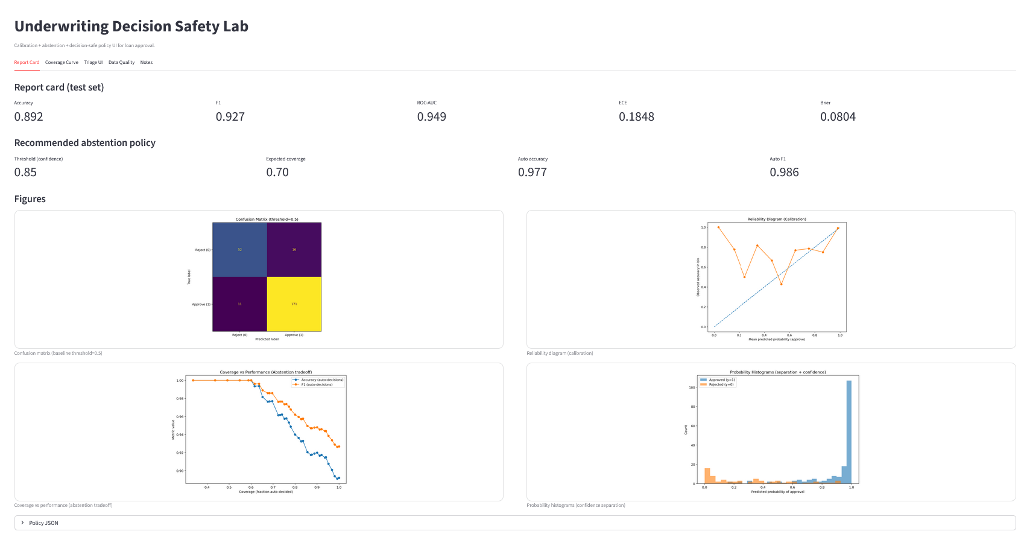Click the Auto F1 value 0.986

point(784,172)
